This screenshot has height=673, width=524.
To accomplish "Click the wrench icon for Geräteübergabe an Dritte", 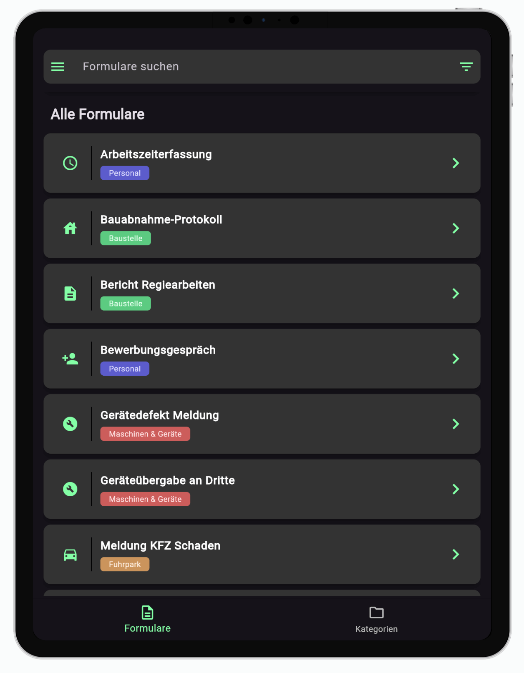I will tap(70, 489).
